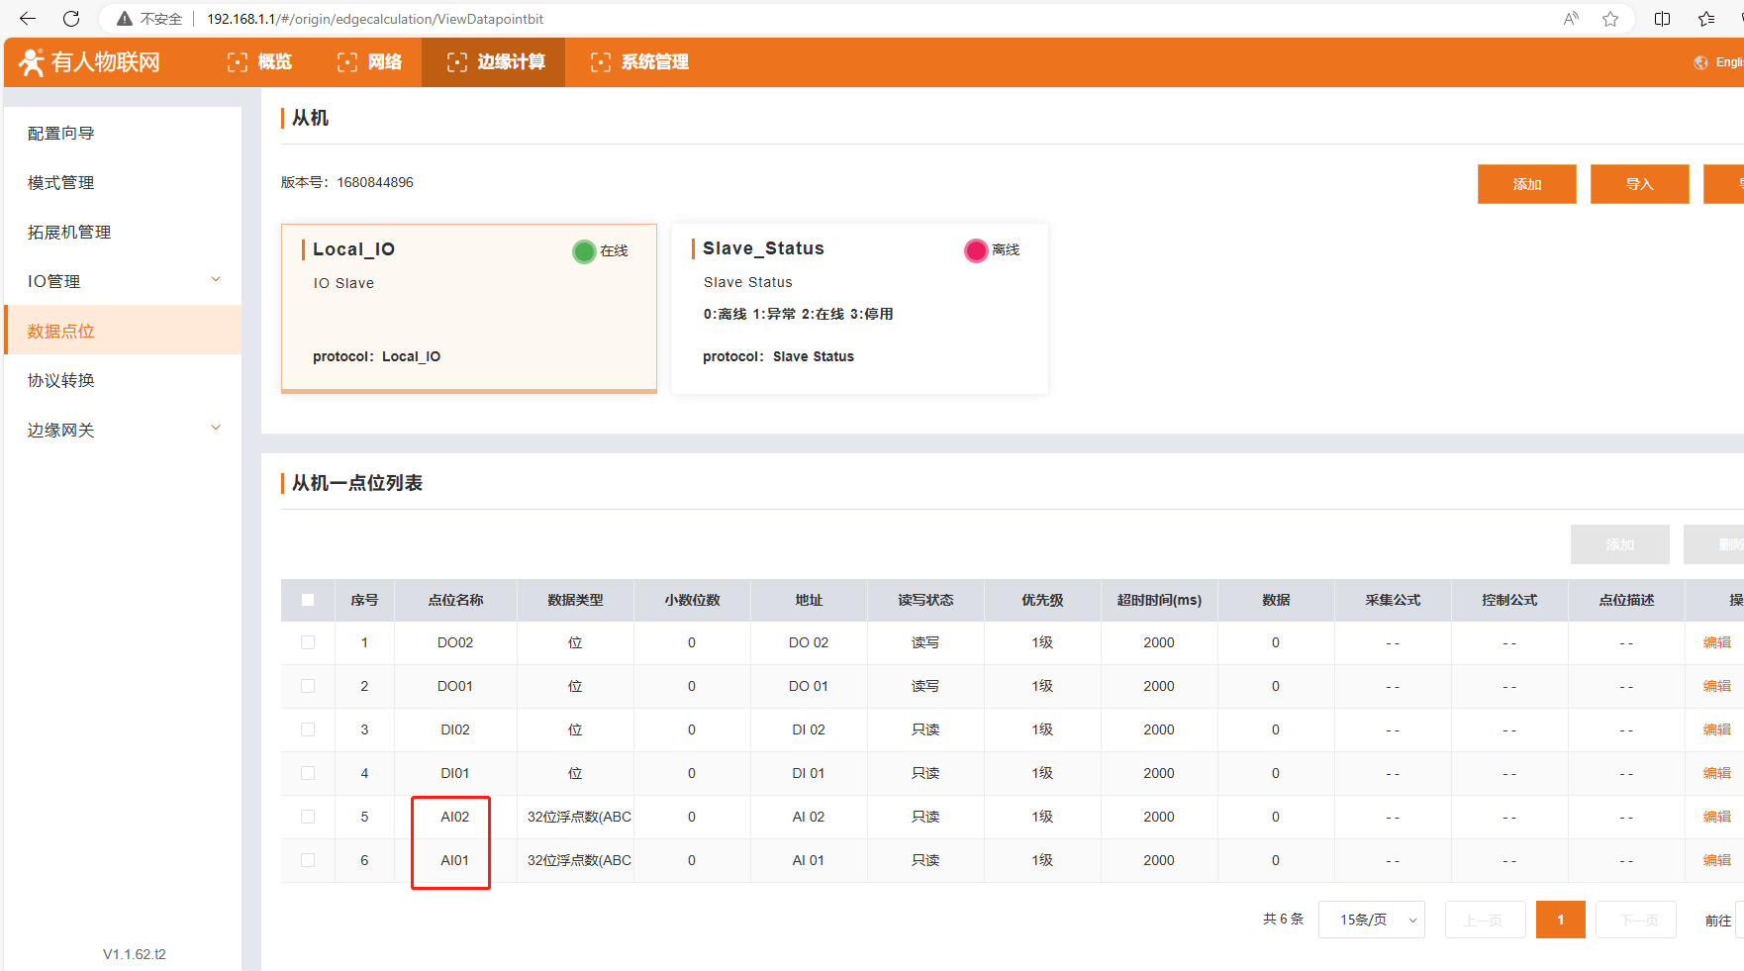This screenshot has width=1744, height=971.
Task: Click 编辑 link for the DI02 row
Action: click(1716, 729)
